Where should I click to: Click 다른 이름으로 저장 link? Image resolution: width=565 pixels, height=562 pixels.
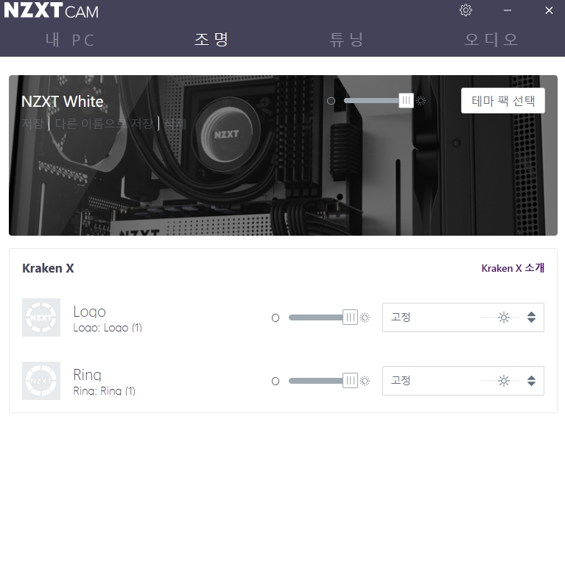click(104, 124)
